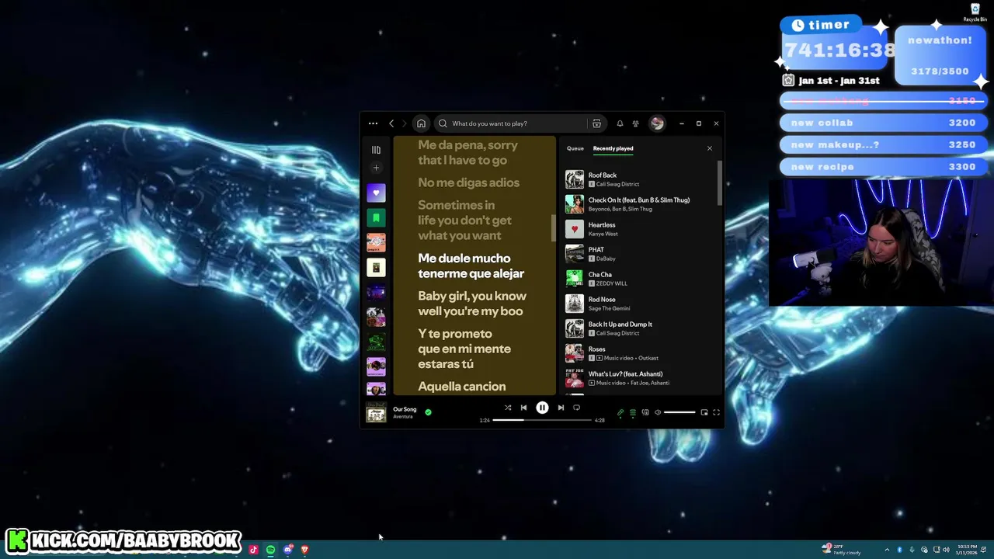Viewport: 994px width, 559px height.
Task: Play Cha Cha by ZEDDY WILL
Action: coord(640,279)
